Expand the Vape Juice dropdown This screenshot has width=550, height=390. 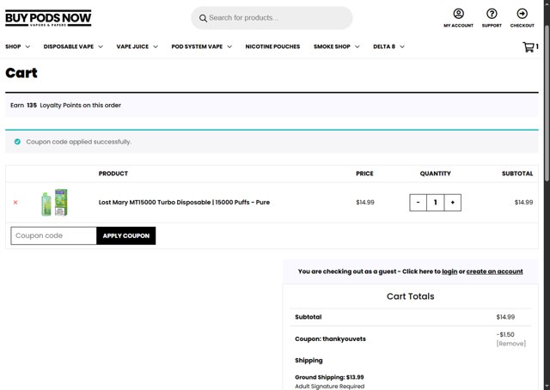point(137,46)
